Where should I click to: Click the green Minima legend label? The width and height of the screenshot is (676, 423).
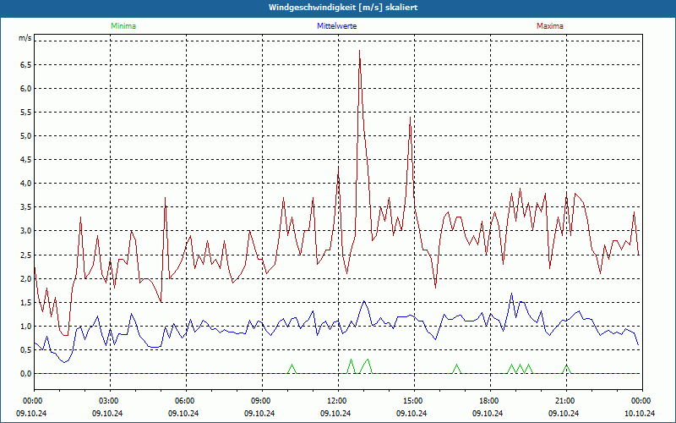(123, 26)
